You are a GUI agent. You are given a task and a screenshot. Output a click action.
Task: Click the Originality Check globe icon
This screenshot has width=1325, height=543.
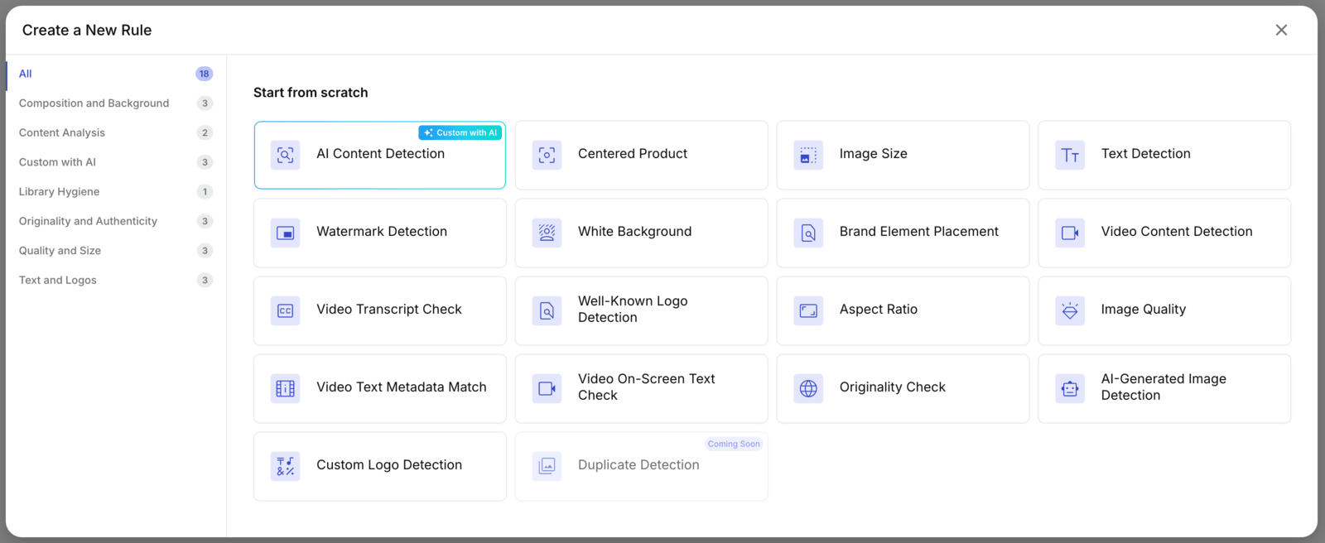[x=808, y=388]
